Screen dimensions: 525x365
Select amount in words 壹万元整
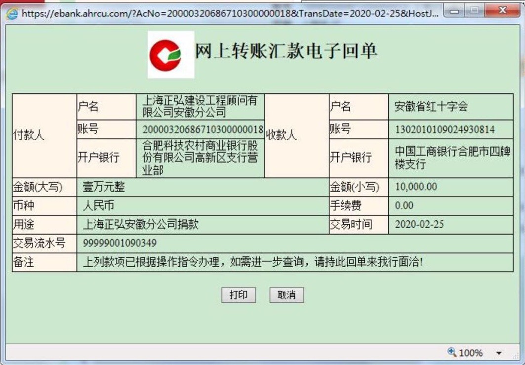pyautogui.click(x=104, y=187)
